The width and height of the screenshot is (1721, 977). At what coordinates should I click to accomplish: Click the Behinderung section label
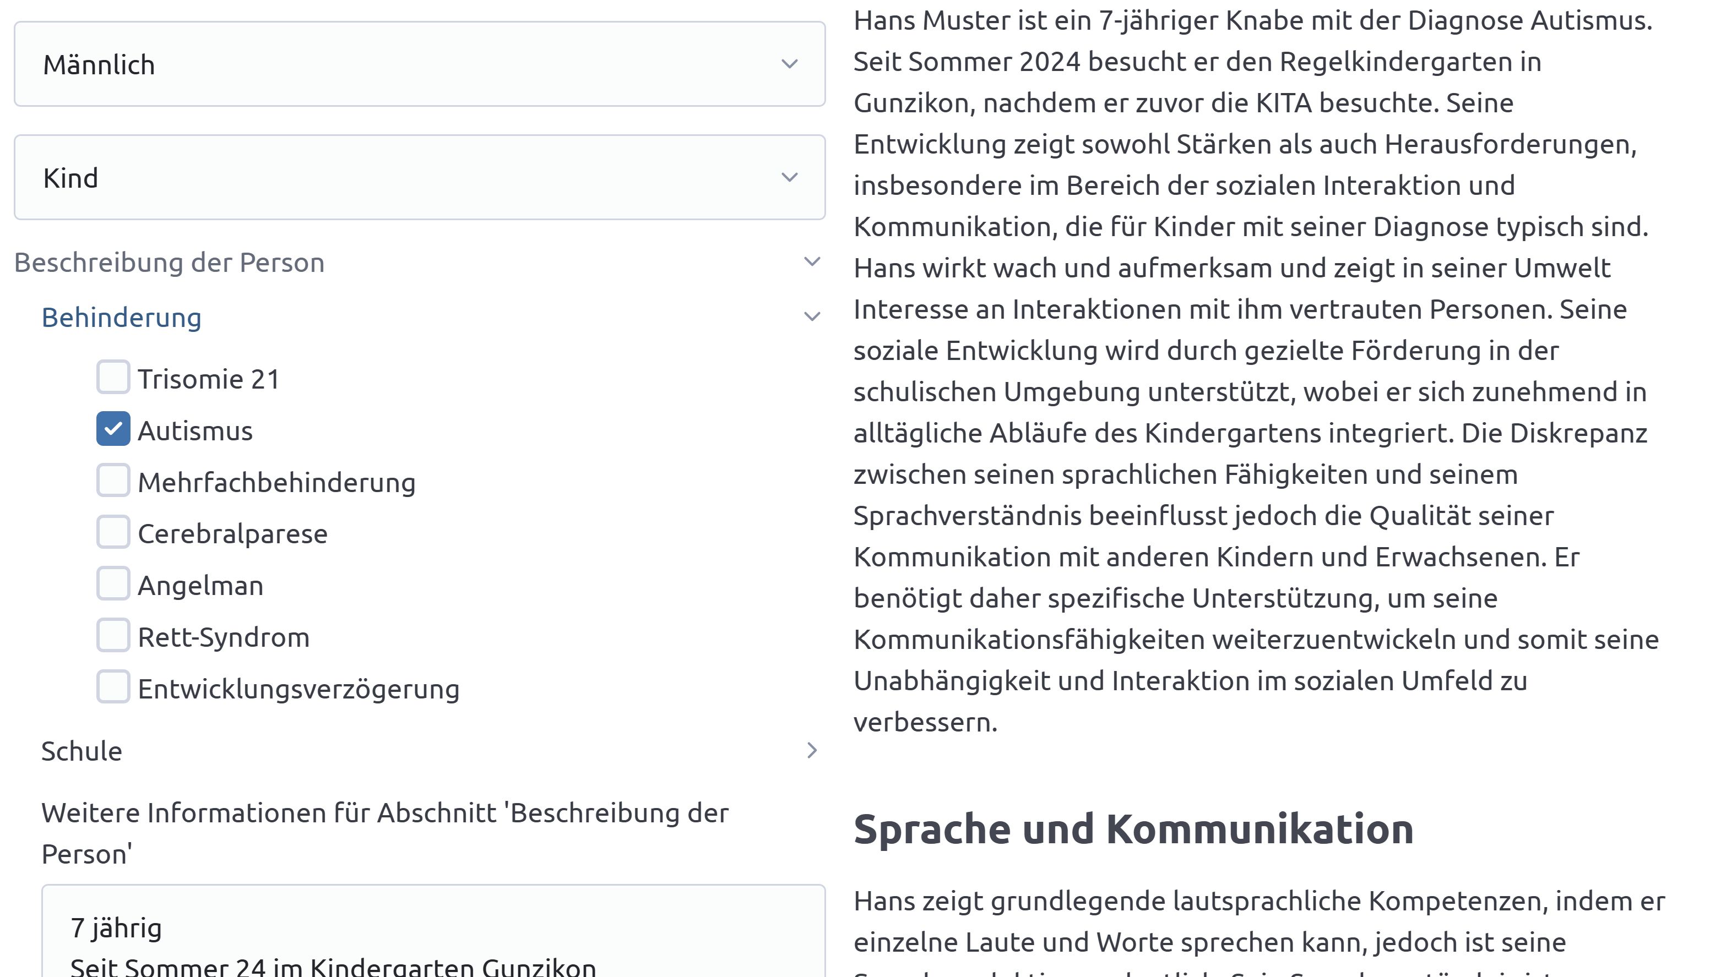click(122, 318)
